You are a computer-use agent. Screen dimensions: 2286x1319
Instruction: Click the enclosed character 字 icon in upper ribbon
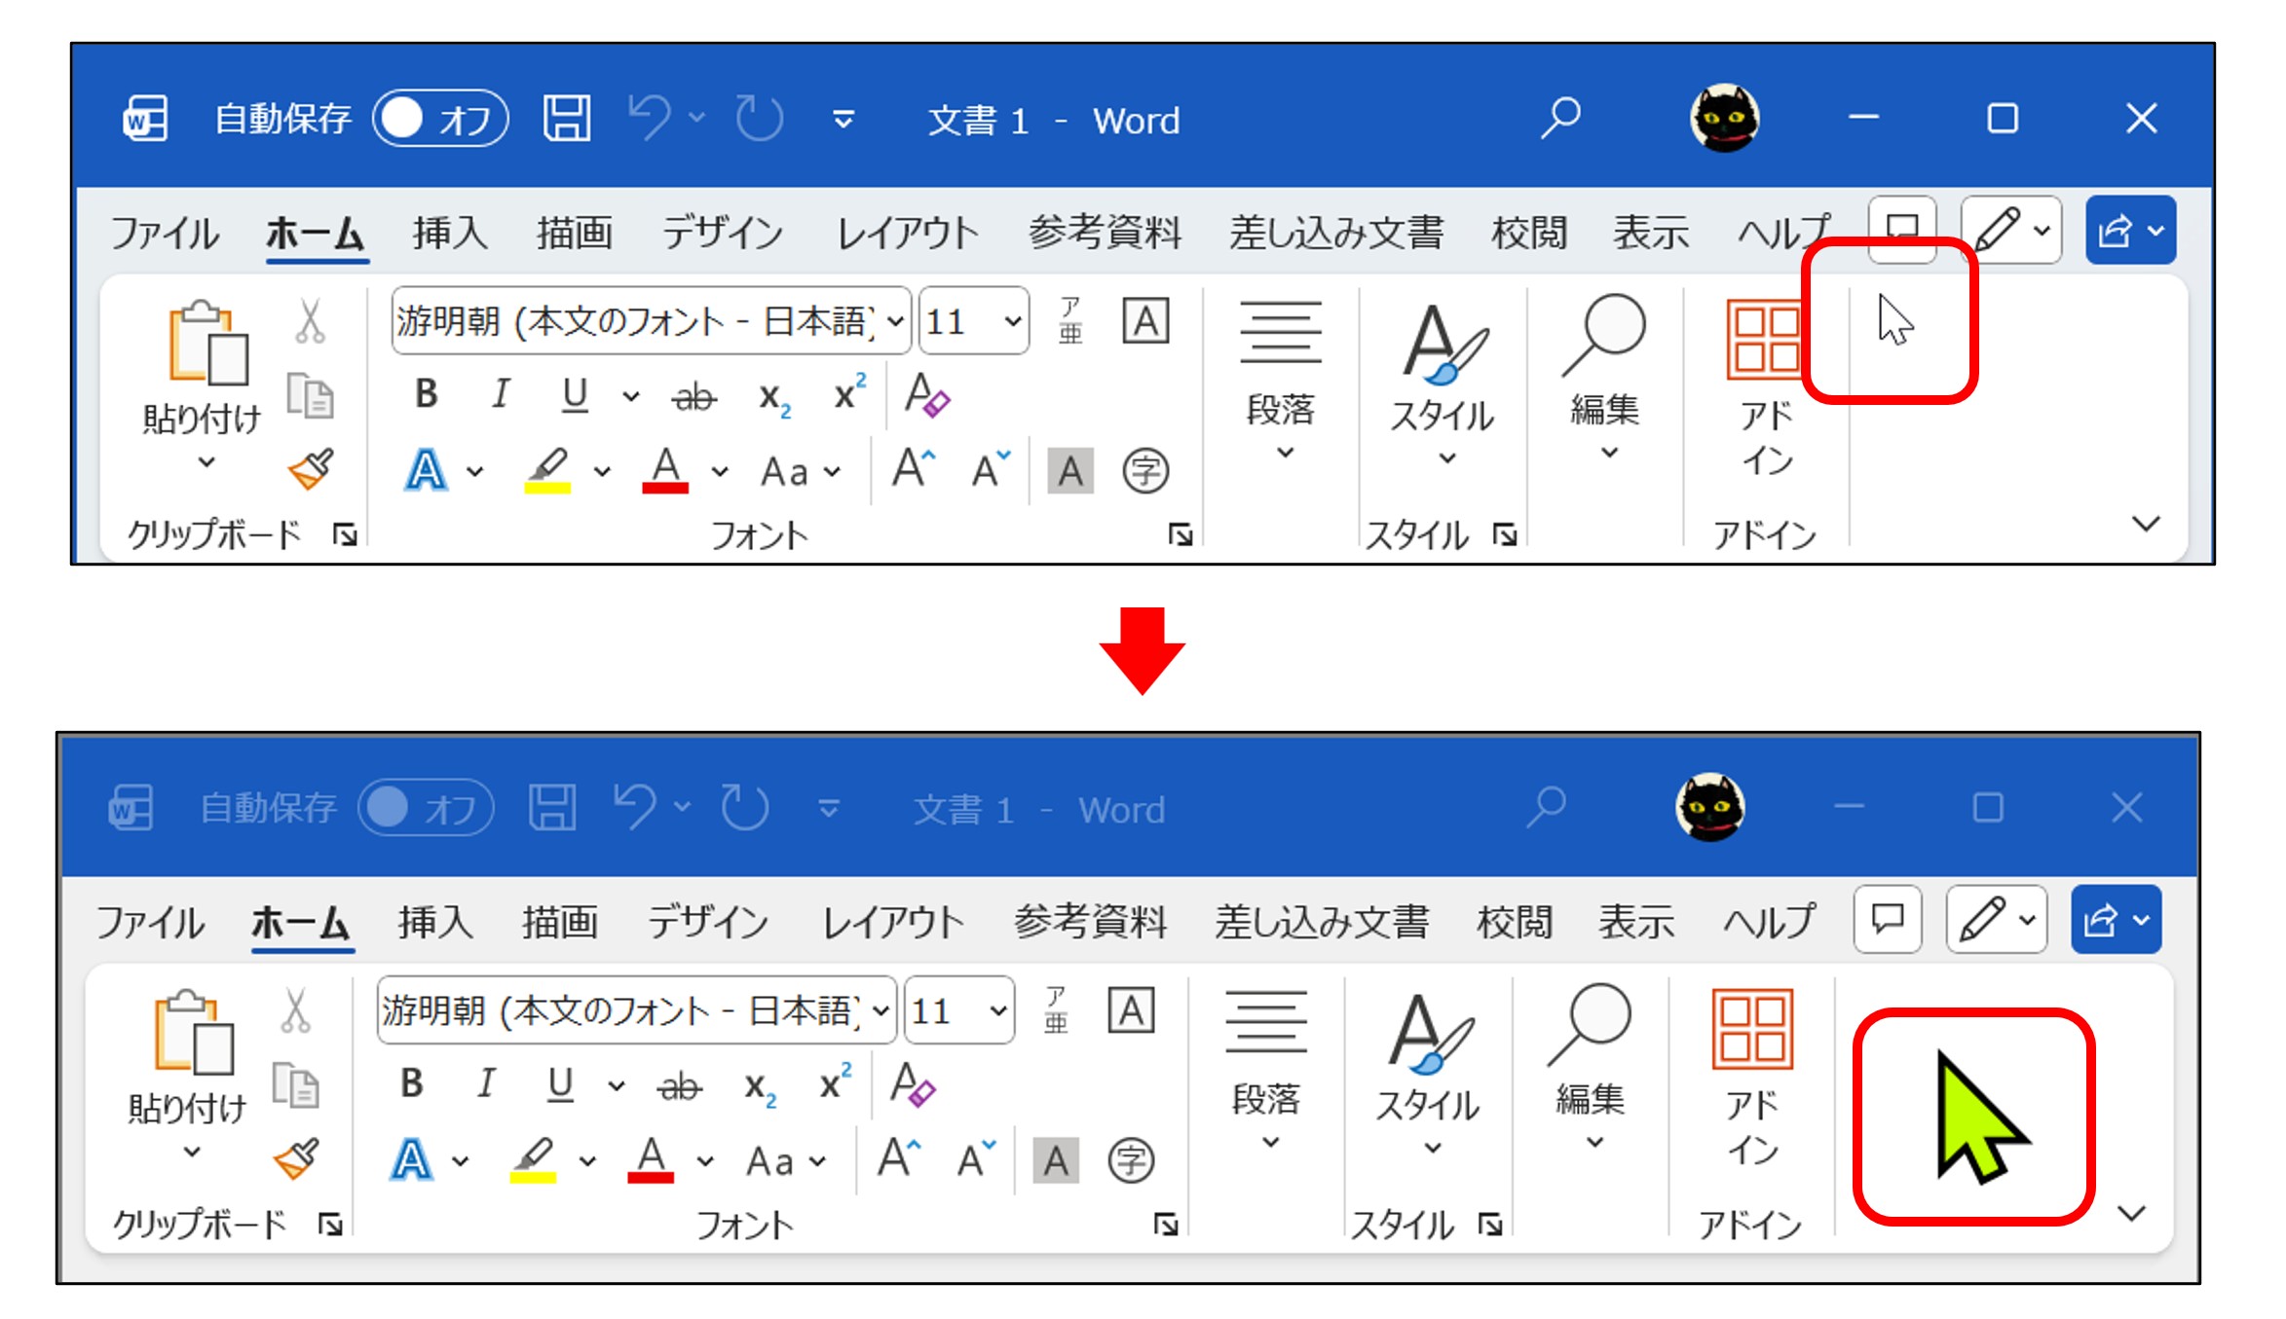coord(1144,472)
